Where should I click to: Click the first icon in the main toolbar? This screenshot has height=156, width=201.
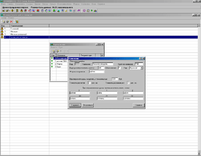[x=3, y=10]
